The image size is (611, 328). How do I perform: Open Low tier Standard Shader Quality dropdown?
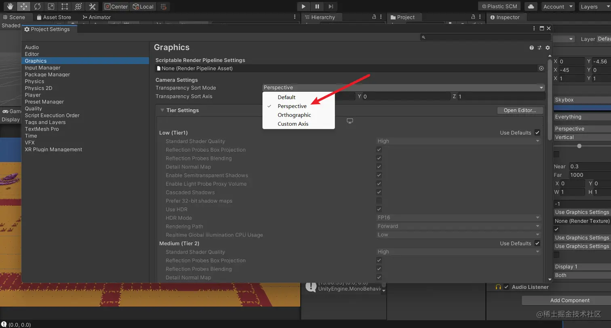point(459,141)
